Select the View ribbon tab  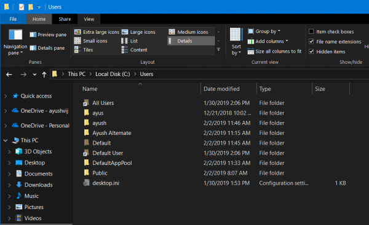(89, 19)
